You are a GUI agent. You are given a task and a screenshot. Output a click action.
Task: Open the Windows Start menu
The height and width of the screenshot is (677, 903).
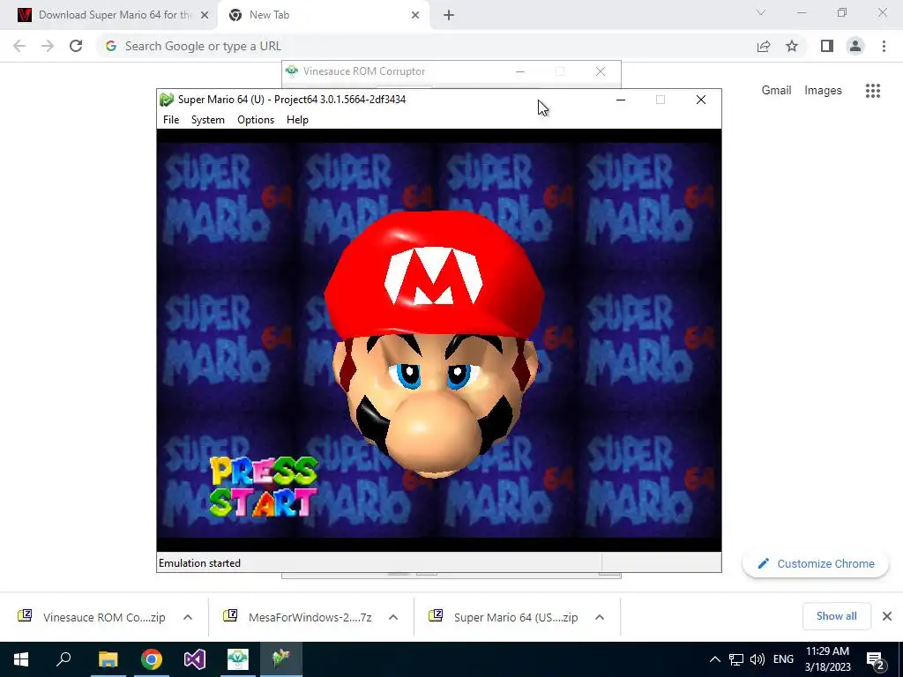pos(21,659)
